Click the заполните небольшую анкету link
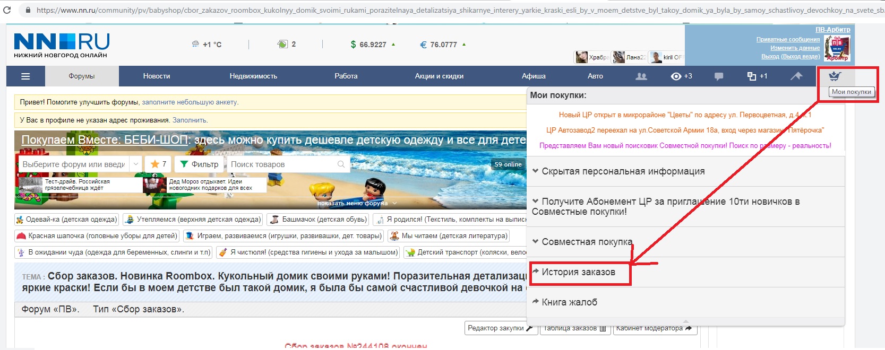 click(190, 102)
